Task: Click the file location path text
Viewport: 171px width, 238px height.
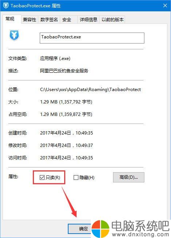Action: pos(90,90)
